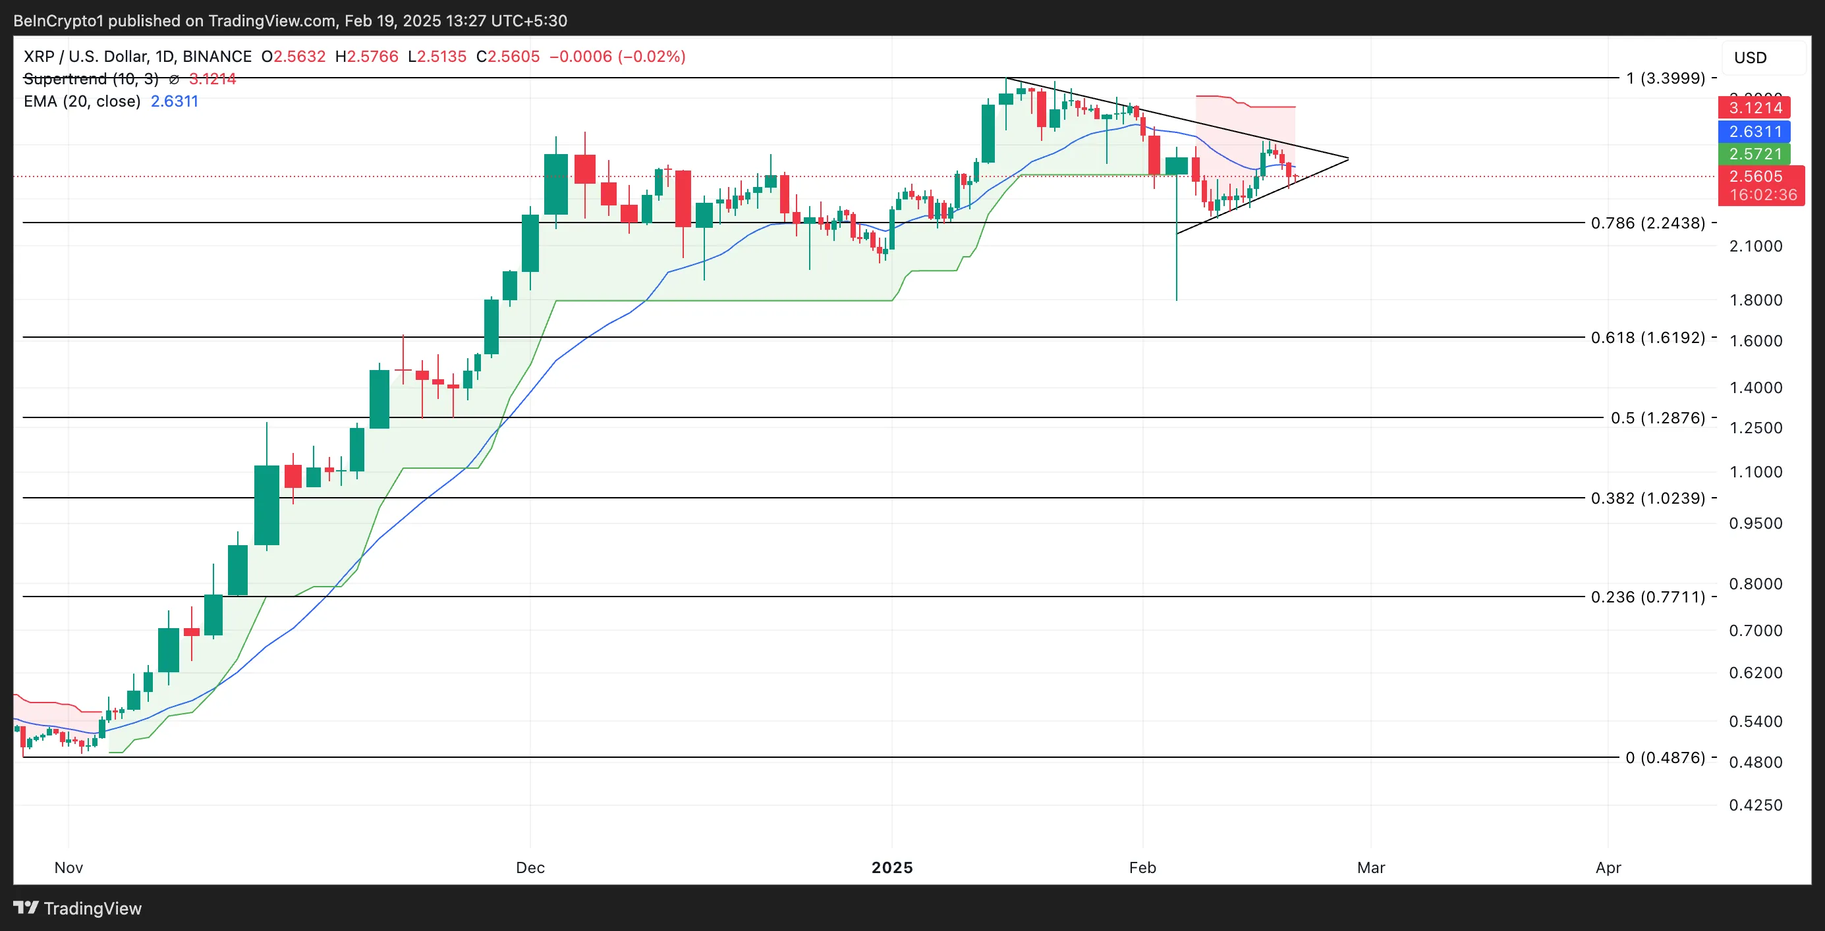Select the EMA (20, close) indicator legend
The width and height of the screenshot is (1825, 931).
click(82, 101)
